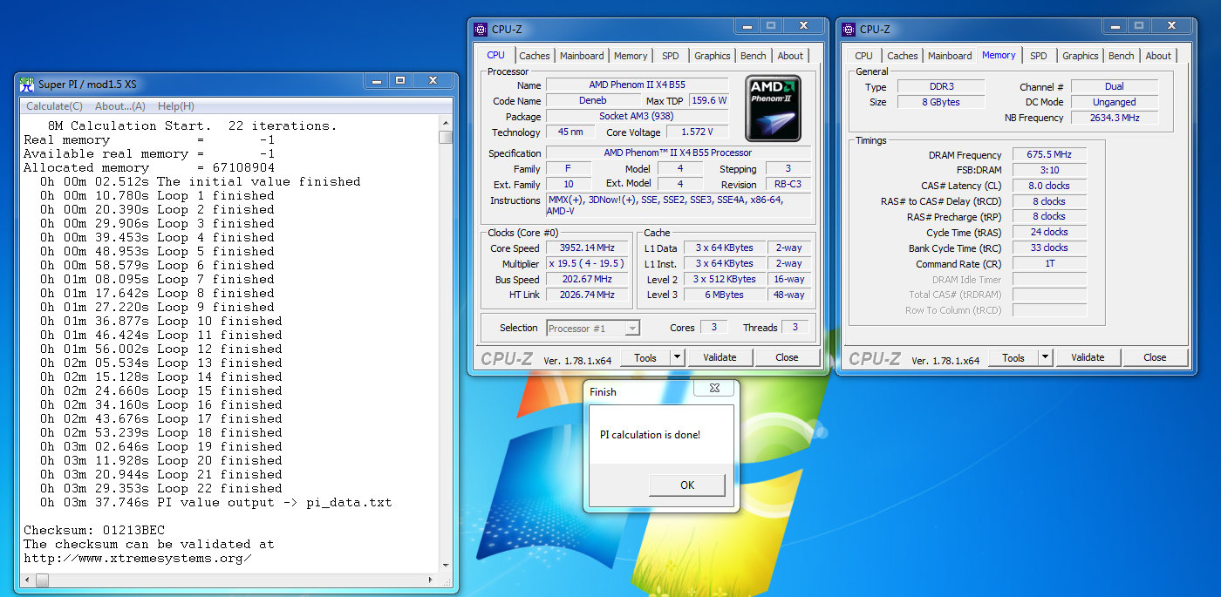Viewport: 1221px width, 597px height.
Task: Open Graphics tab in right CPU-Z window
Action: (1081, 56)
